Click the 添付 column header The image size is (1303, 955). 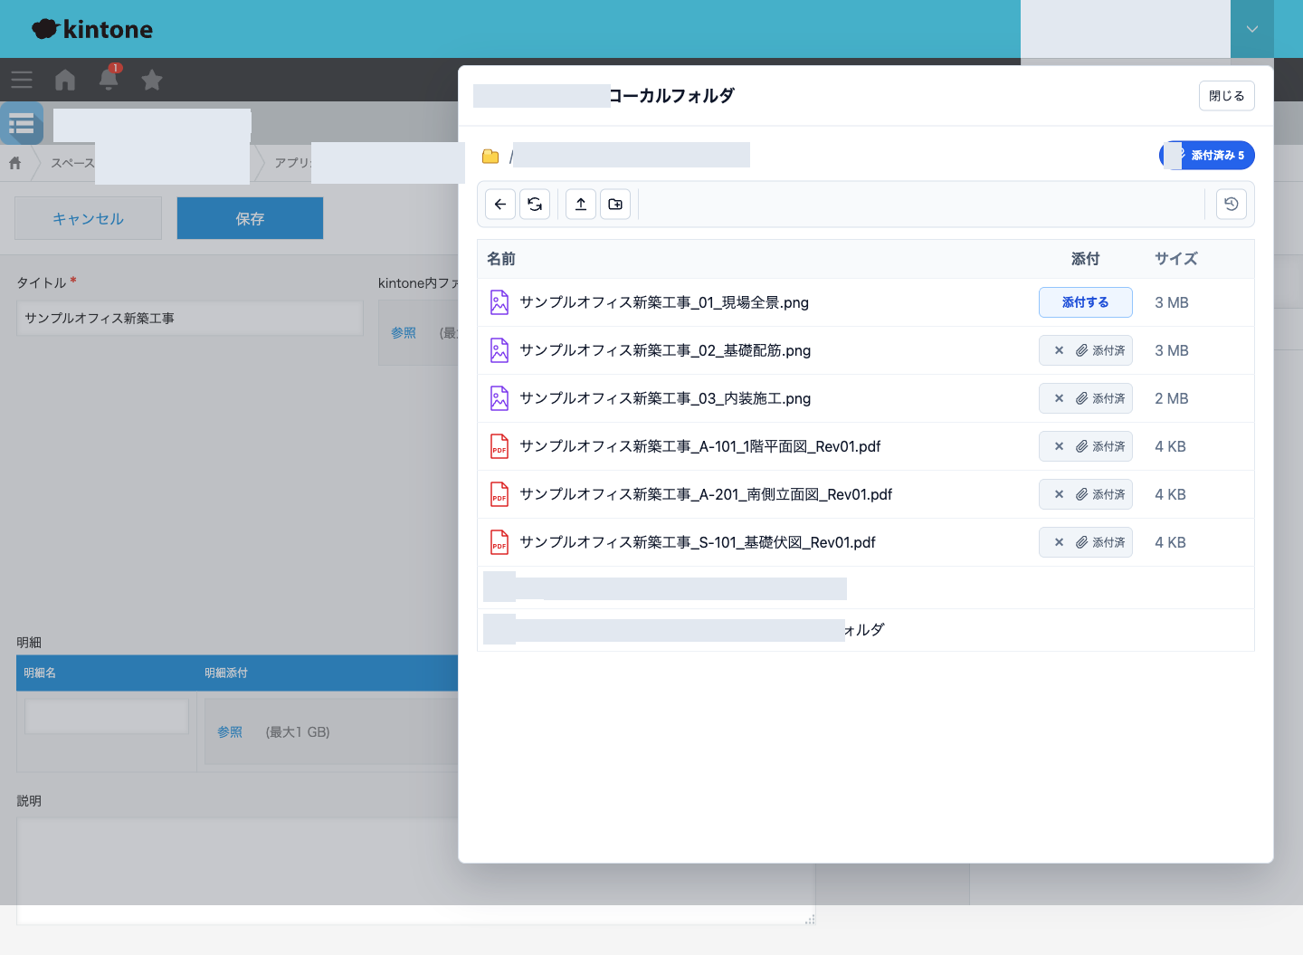tap(1086, 259)
